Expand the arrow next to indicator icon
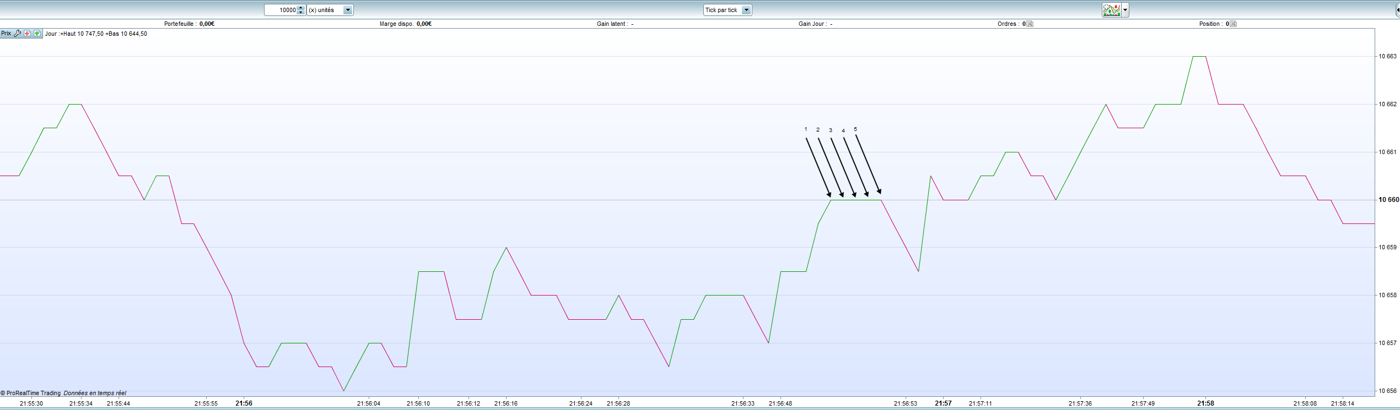 pos(1125,10)
